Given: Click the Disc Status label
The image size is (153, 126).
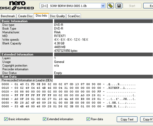Looking at the screenshot, I should click(9, 73).
